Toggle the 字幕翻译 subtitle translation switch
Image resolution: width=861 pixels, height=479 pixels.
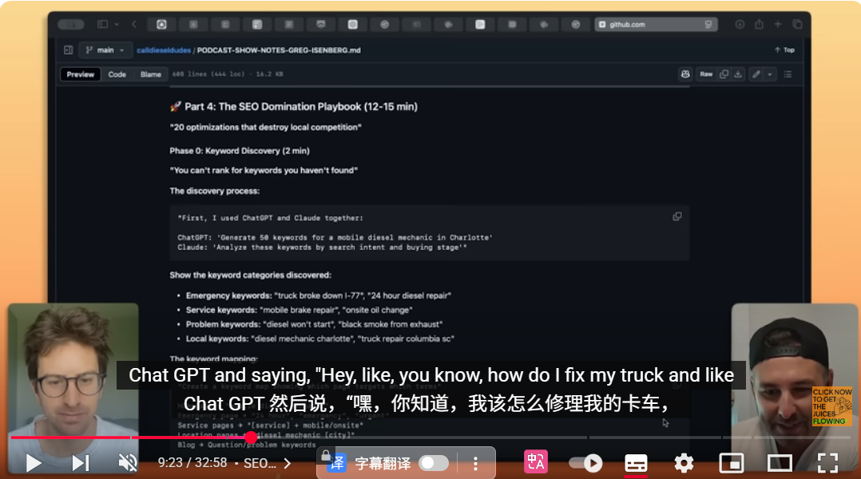434,463
